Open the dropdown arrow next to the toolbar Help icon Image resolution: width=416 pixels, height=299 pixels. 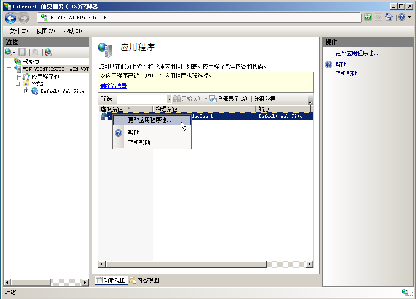click(409, 17)
